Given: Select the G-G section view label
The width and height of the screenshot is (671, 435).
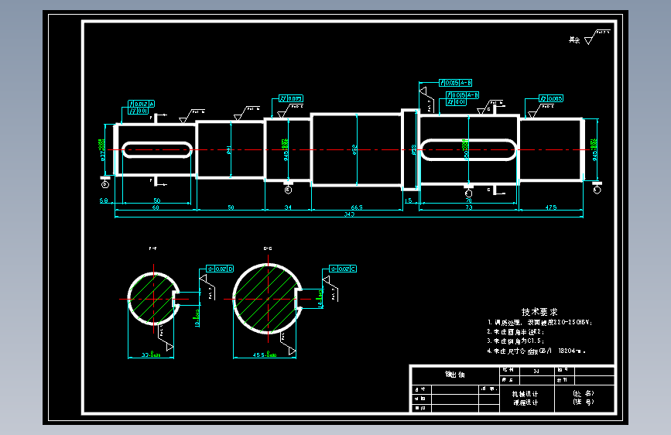Looking at the screenshot, I should [268, 248].
